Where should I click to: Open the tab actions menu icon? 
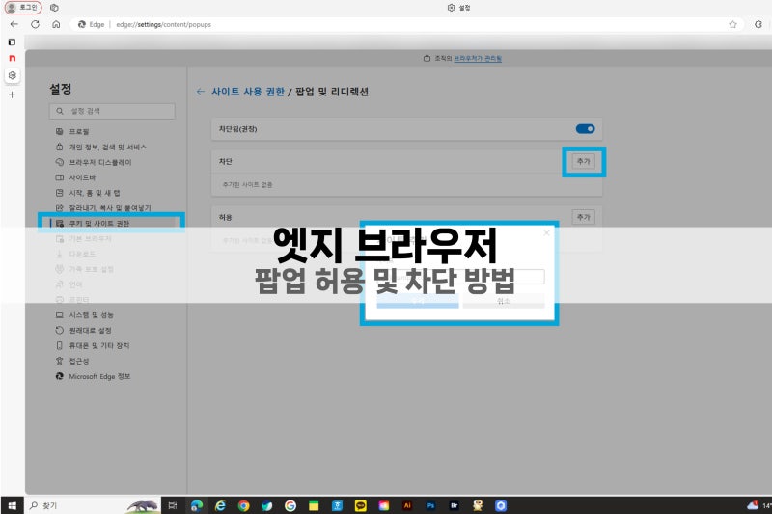(12, 42)
